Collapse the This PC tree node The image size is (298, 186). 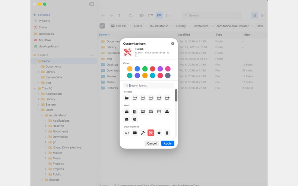pyautogui.click(x=35, y=89)
